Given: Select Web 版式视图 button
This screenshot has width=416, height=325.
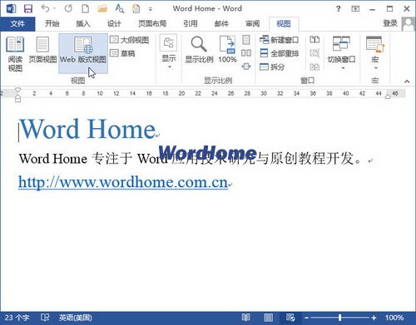Looking at the screenshot, I should [83, 54].
